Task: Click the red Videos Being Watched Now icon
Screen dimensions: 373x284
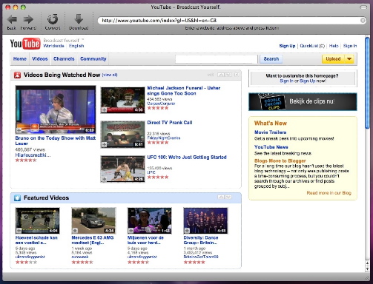Action: pos(17,75)
